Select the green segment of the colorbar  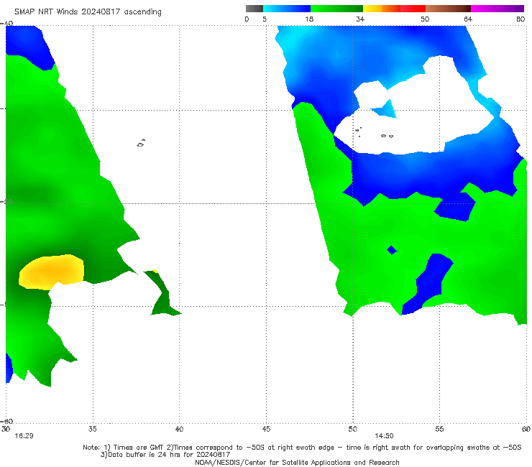pyautogui.click(x=336, y=9)
